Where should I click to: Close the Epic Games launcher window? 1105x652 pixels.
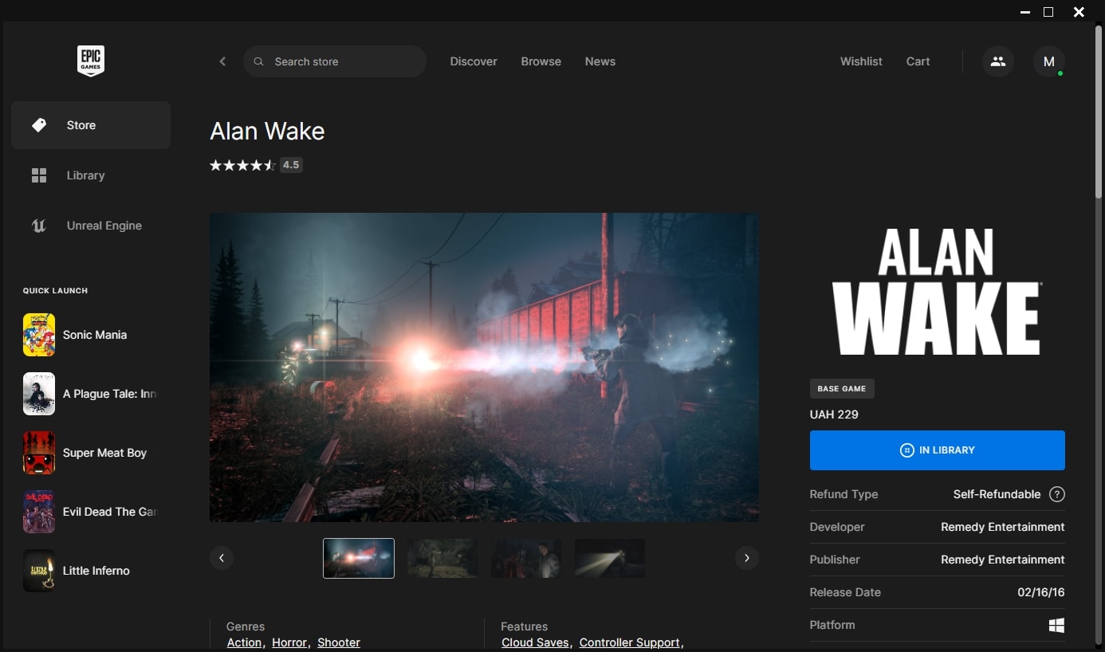click(1079, 12)
